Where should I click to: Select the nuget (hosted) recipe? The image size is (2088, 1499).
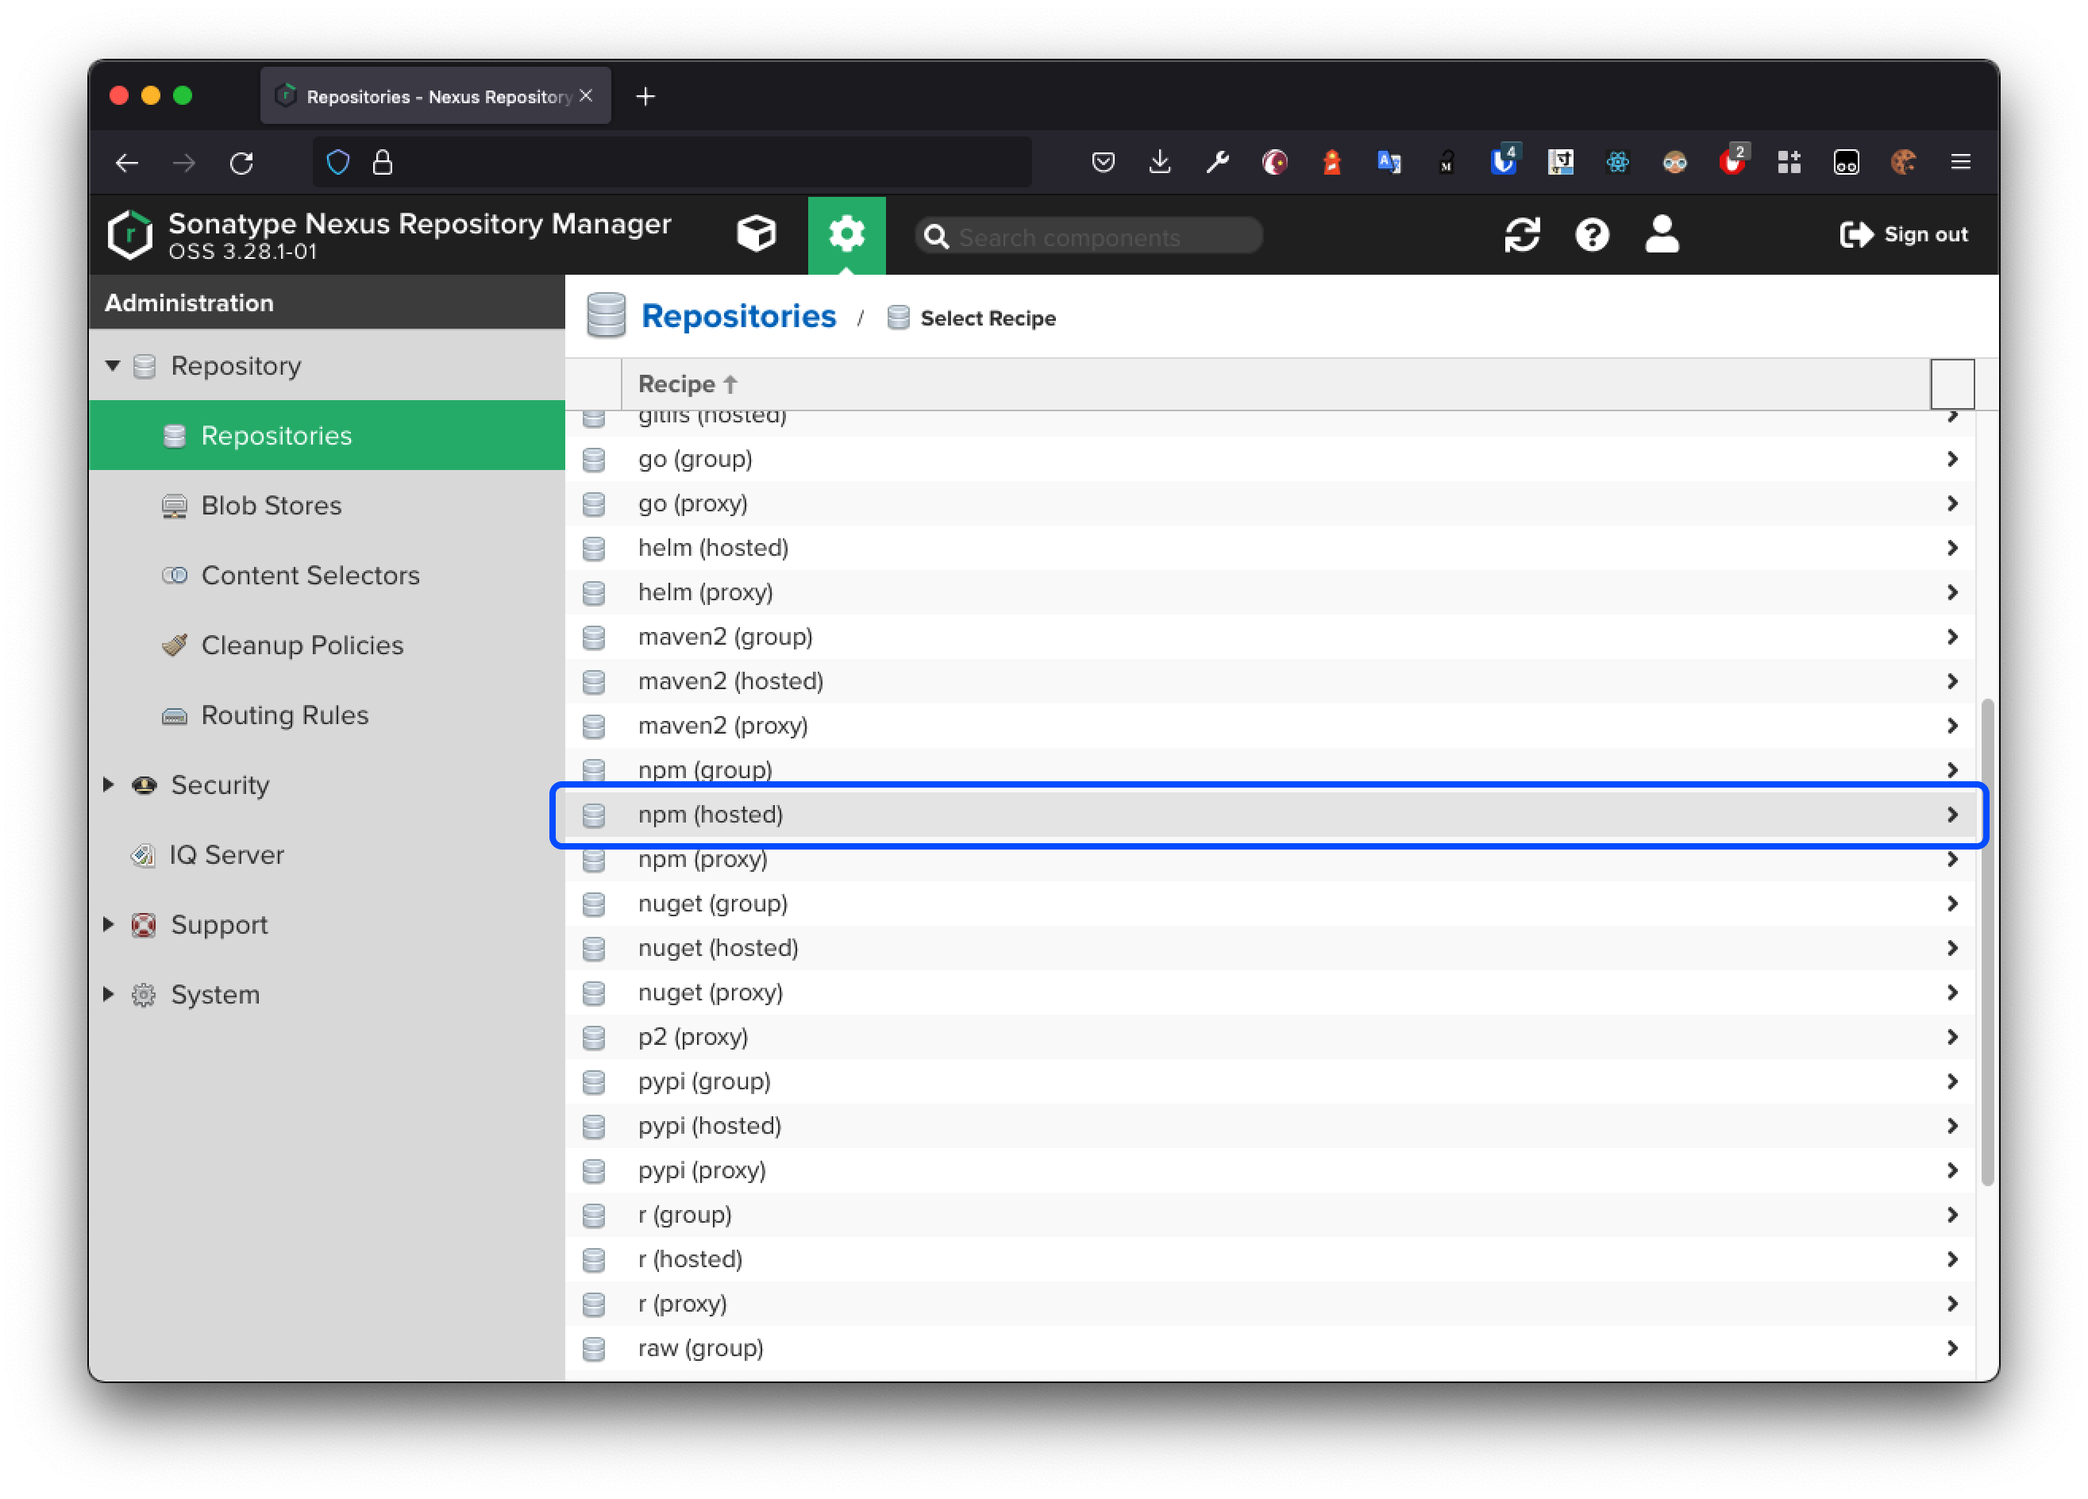tap(1269, 948)
